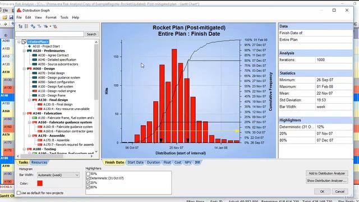Confirm with the OK button
This screenshot has width=359, height=202.
coord(322,191)
